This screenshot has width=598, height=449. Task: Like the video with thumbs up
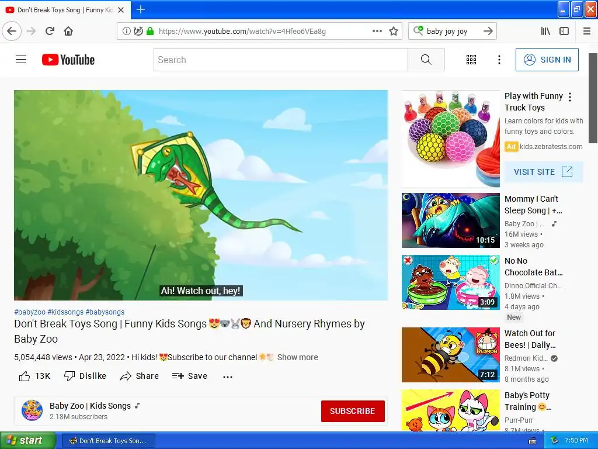pos(34,376)
